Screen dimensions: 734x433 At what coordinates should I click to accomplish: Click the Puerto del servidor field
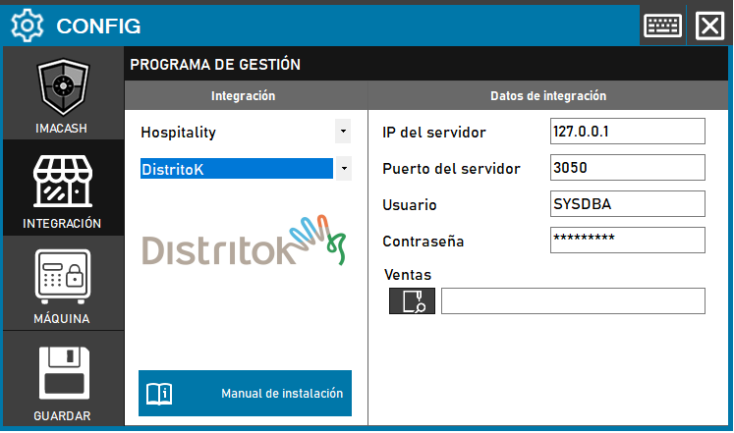pyautogui.click(x=627, y=167)
